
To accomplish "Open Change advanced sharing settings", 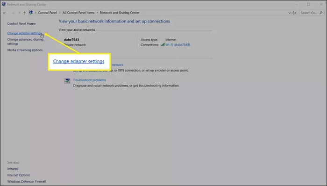I will (x=25, y=42).
